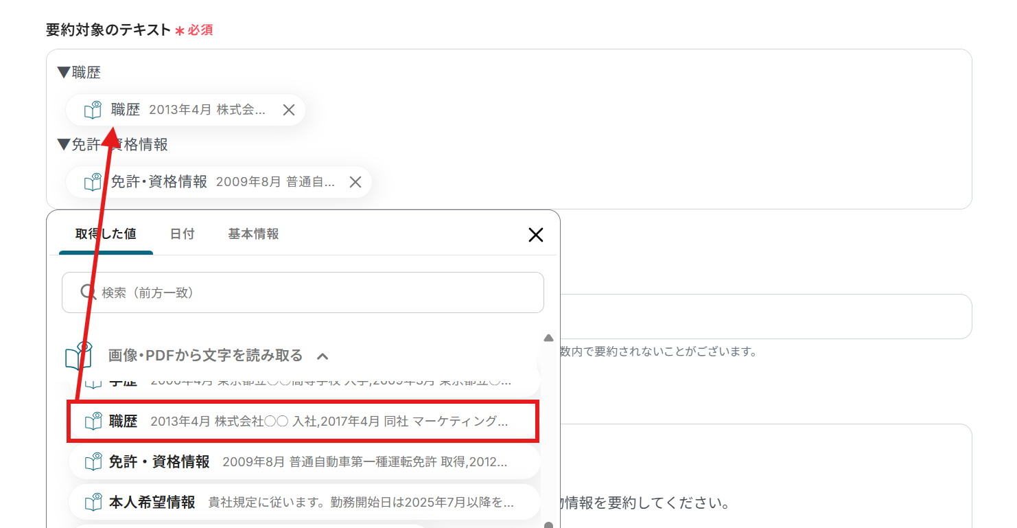Open the 日付 tab
This screenshot has width=1017, height=528.
pyautogui.click(x=183, y=234)
